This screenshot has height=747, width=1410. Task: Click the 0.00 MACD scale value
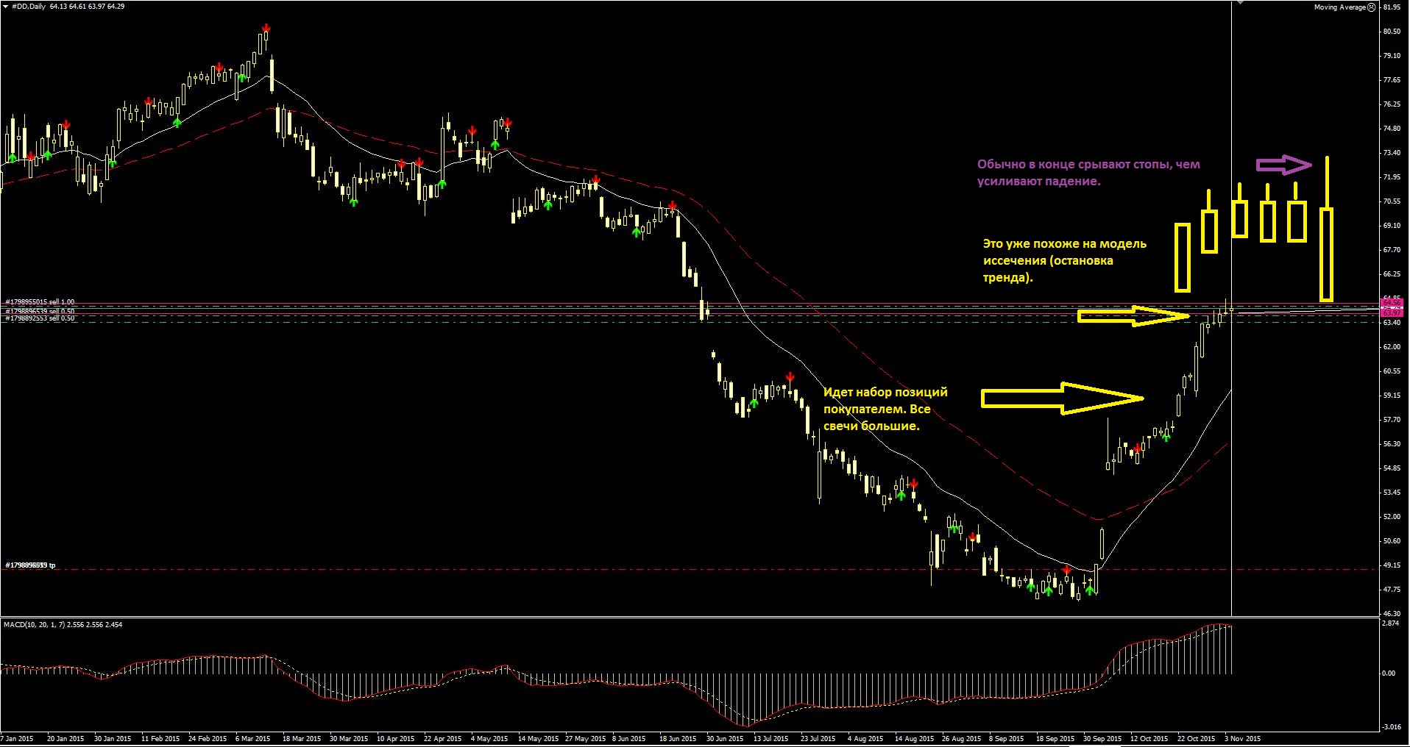[x=1389, y=673]
